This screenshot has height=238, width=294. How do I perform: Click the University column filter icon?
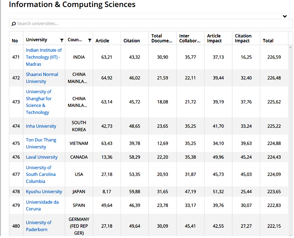(62, 40)
